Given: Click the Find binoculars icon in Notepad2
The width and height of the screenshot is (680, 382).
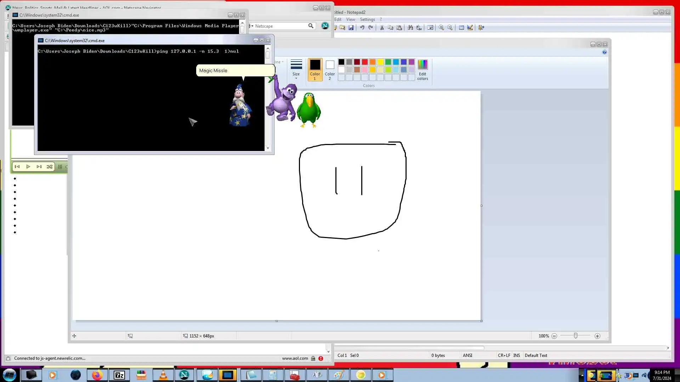Looking at the screenshot, I should point(410,28).
